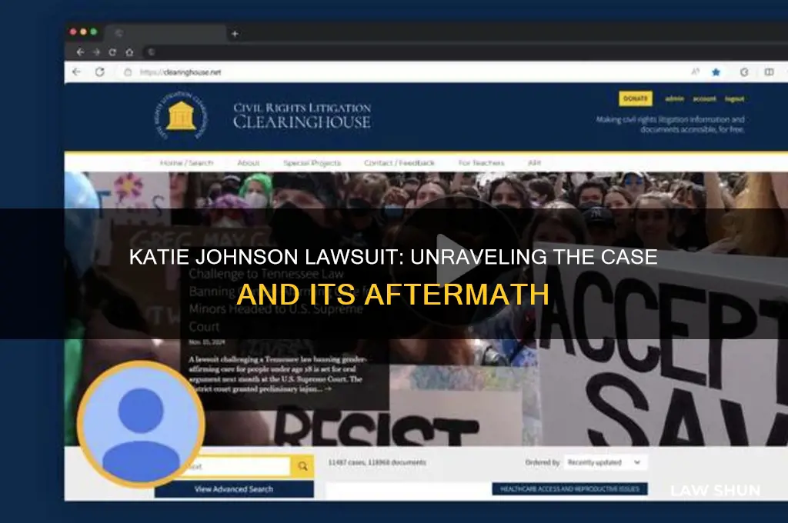Click the clearinghouse.net URL in the address bar
Image resolution: width=788 pixels, height=523 pixels.
180,72
